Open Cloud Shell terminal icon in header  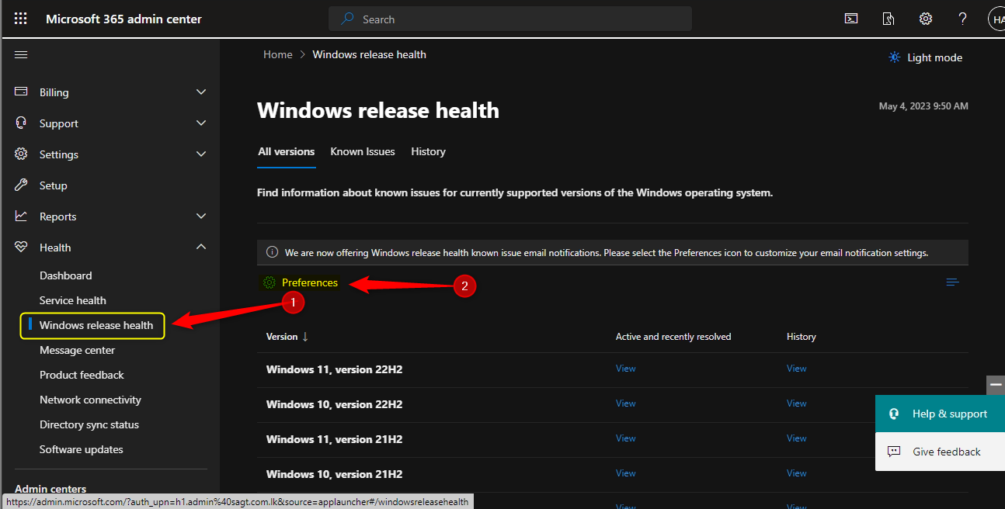pyautogui.click(x=851, y=19)
